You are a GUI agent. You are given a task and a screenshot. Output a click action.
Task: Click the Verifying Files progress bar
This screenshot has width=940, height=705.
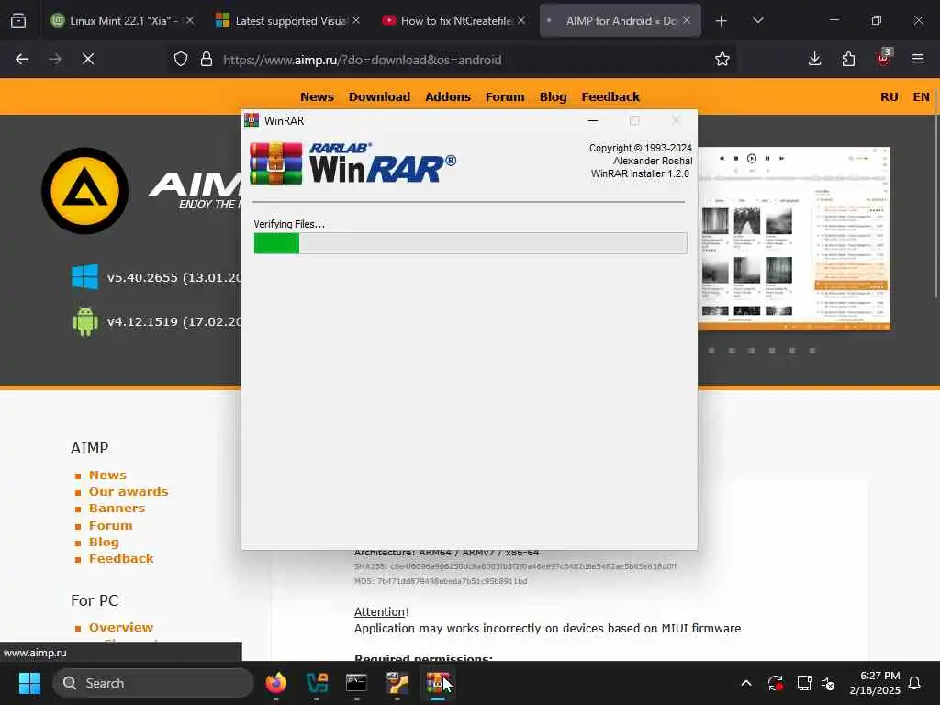471,243
